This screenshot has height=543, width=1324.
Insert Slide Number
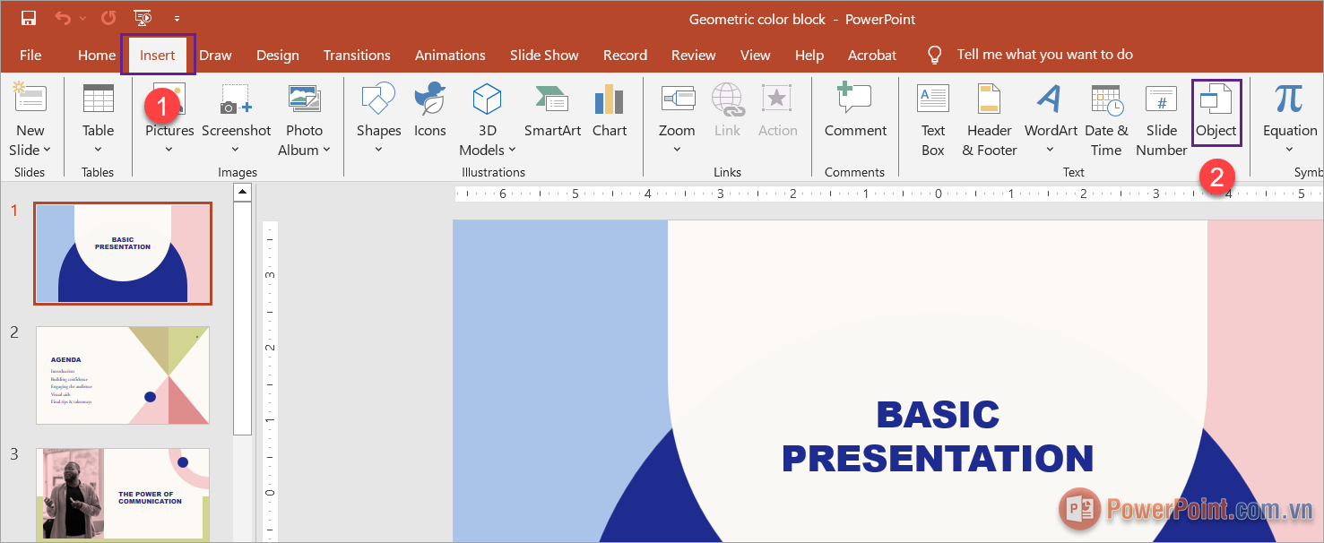pos(1161,120)
